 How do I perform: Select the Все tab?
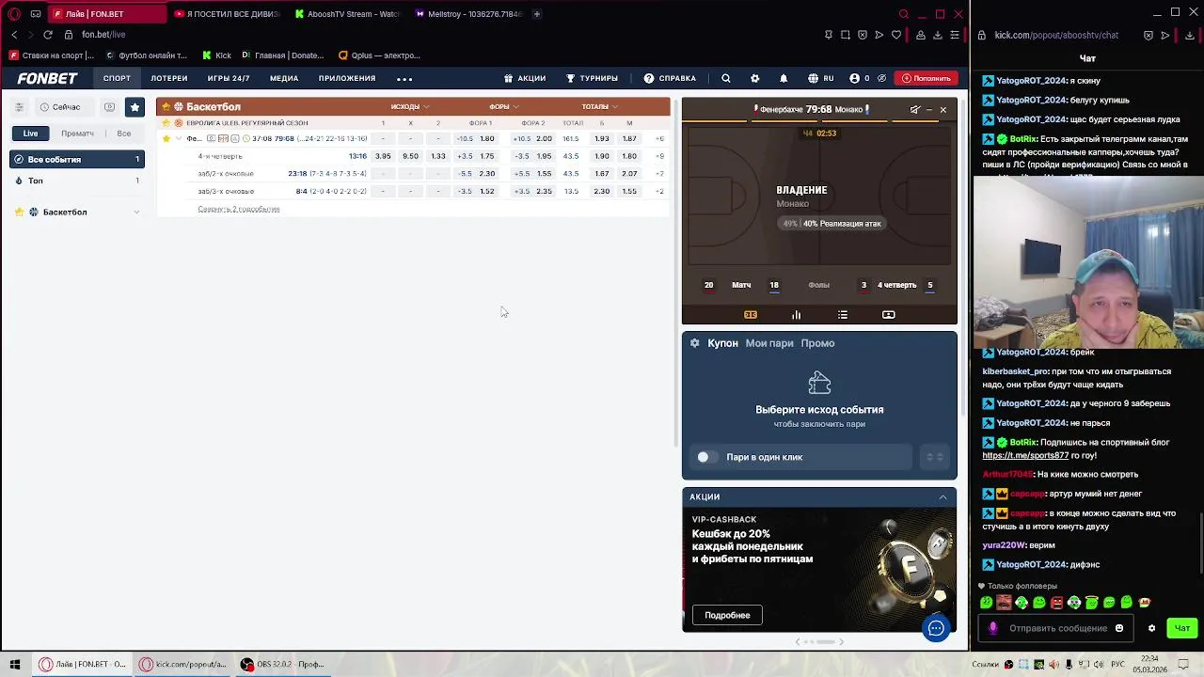pos(124,134)
